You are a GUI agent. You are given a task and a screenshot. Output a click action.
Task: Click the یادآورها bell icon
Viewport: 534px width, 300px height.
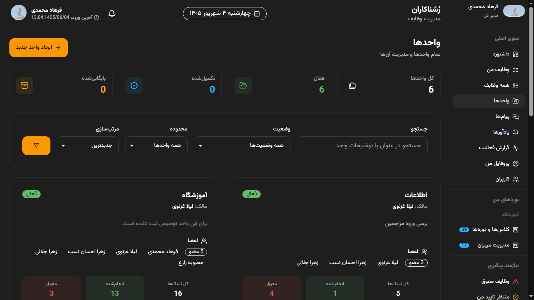click(516, 132)
